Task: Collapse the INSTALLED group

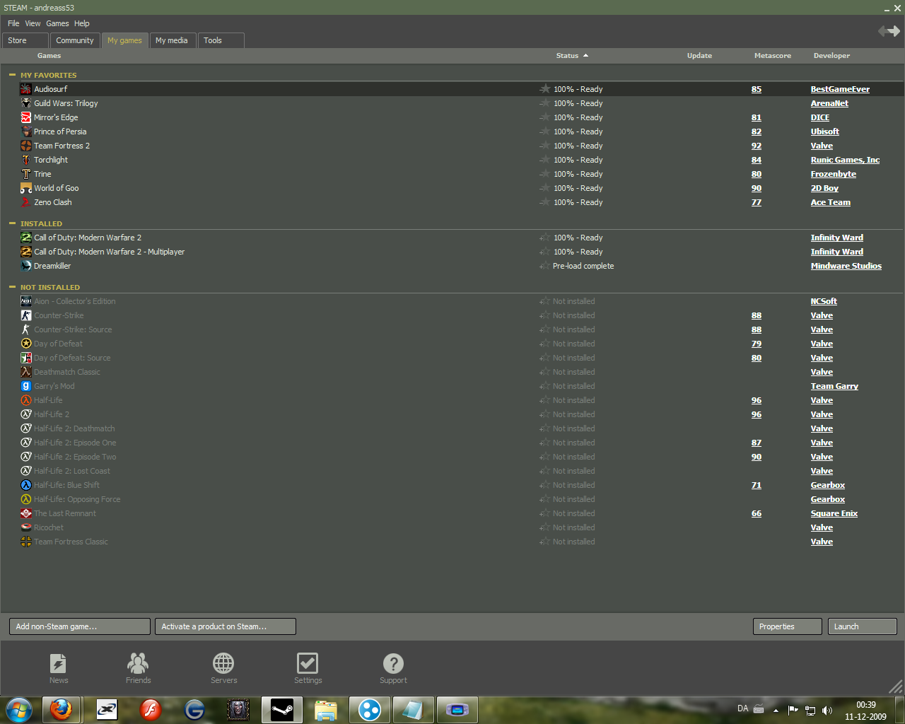Action: point(12,223)
